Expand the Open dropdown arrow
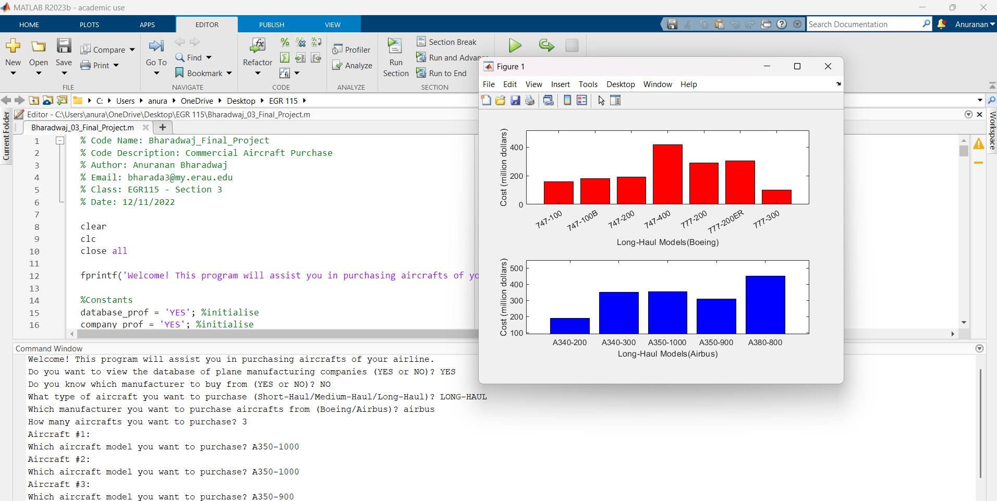 point(39,73)
